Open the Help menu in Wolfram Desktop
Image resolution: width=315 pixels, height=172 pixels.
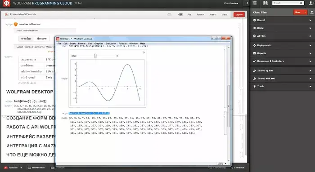[143, 44]
